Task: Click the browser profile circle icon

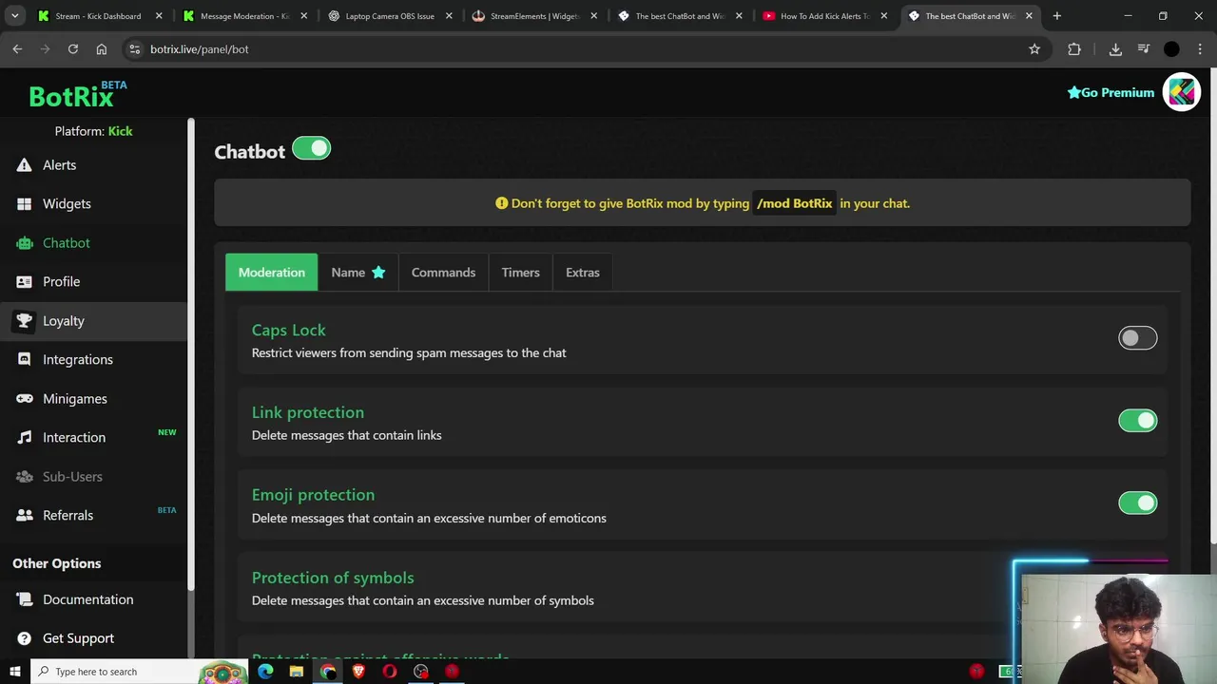Action: point(1171,49)
